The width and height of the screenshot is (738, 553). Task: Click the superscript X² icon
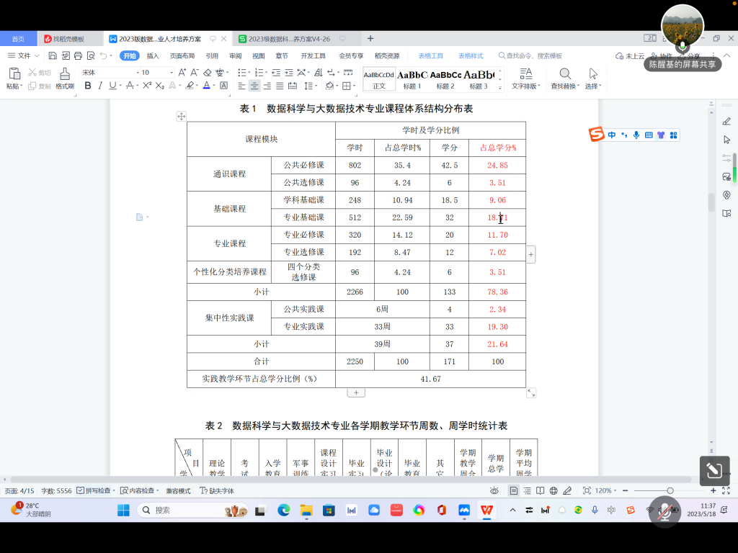pyautogui.click(x=147, y=86)
